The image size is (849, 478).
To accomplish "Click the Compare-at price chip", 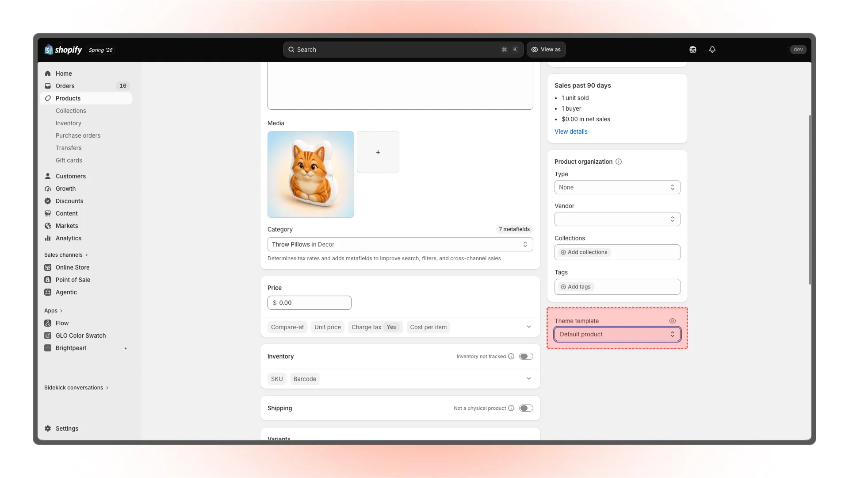I will pos(287,327).
